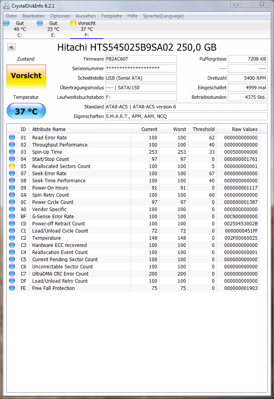Viewport: 274px width, 399px height.
Task: Select the Free Fall Protection attribute name
Action: click(53, 288)
